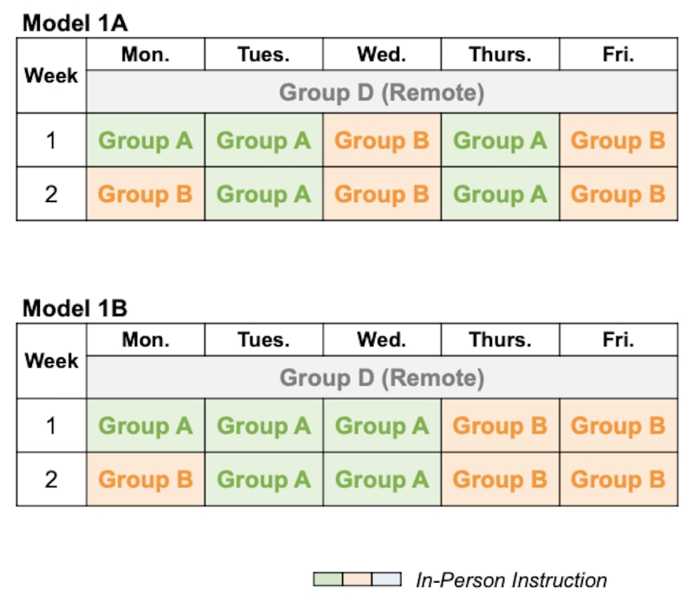
Task: Click the In-Person Instruction legend label
Action: tap(511, 580)
